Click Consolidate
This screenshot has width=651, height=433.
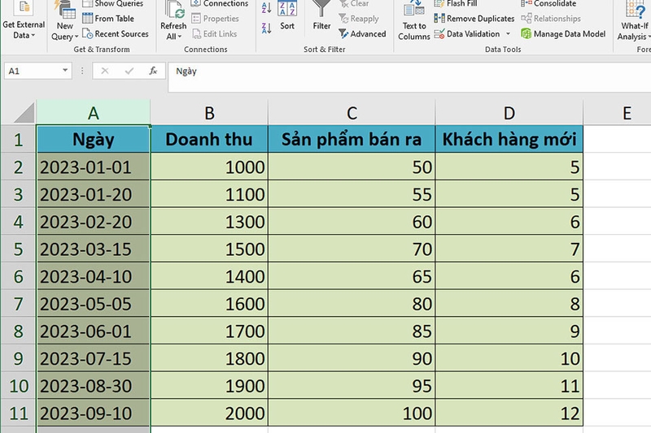click(548, 4)
